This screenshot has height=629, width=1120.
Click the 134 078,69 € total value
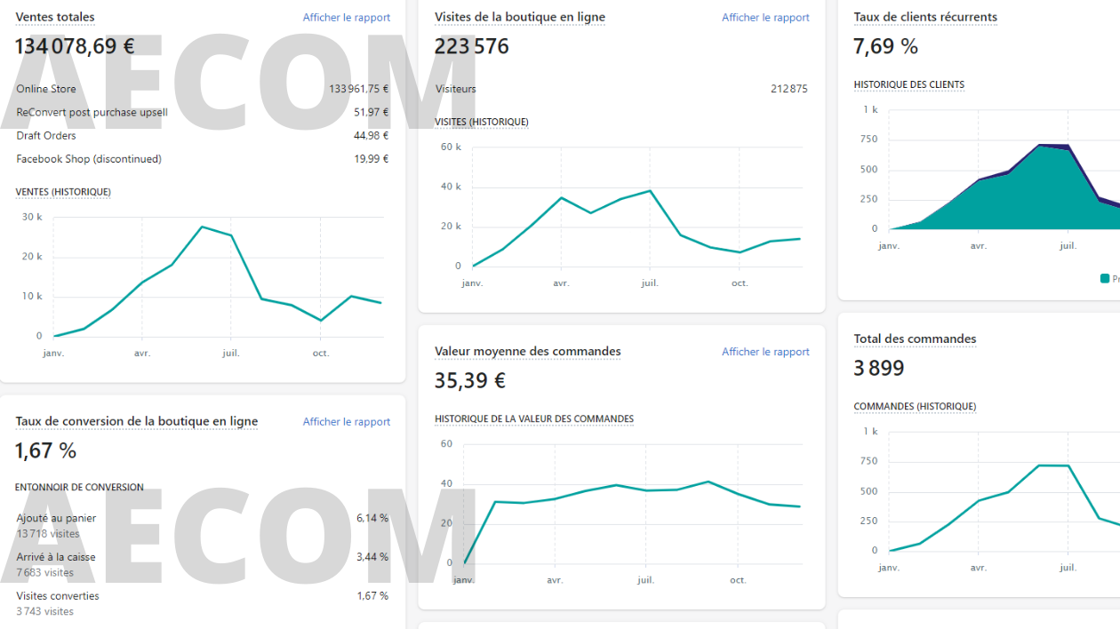click(x=75, y=46)
